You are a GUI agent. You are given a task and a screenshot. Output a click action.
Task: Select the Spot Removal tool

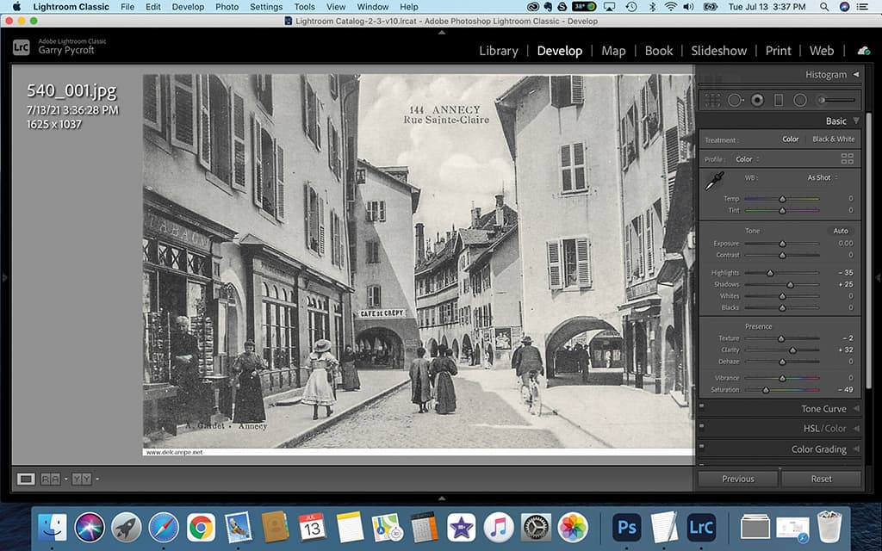click(736, 101)
